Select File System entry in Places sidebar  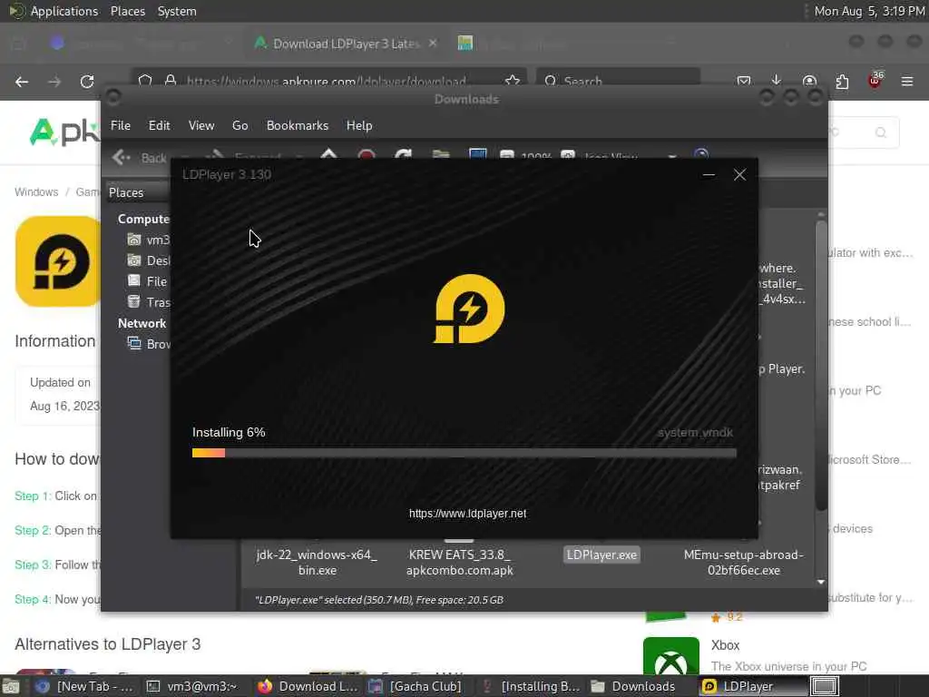point(149,281)
